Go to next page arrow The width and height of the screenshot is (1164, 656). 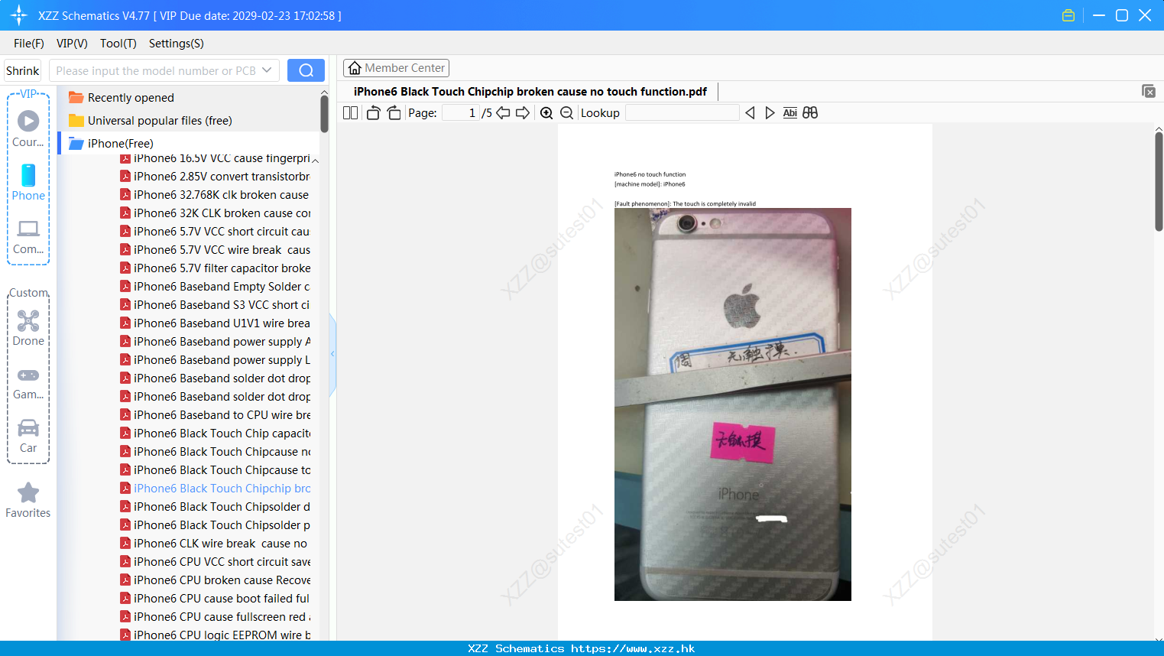click(523, 112)
